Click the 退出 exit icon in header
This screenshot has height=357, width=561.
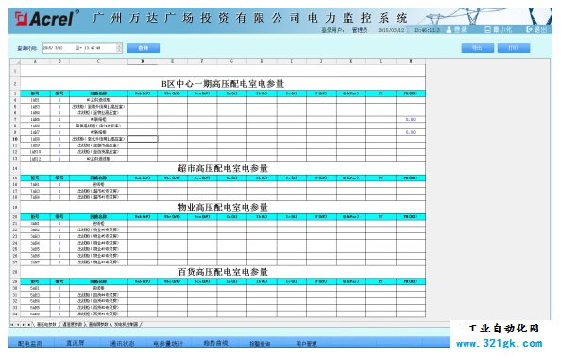click(529, 29)
